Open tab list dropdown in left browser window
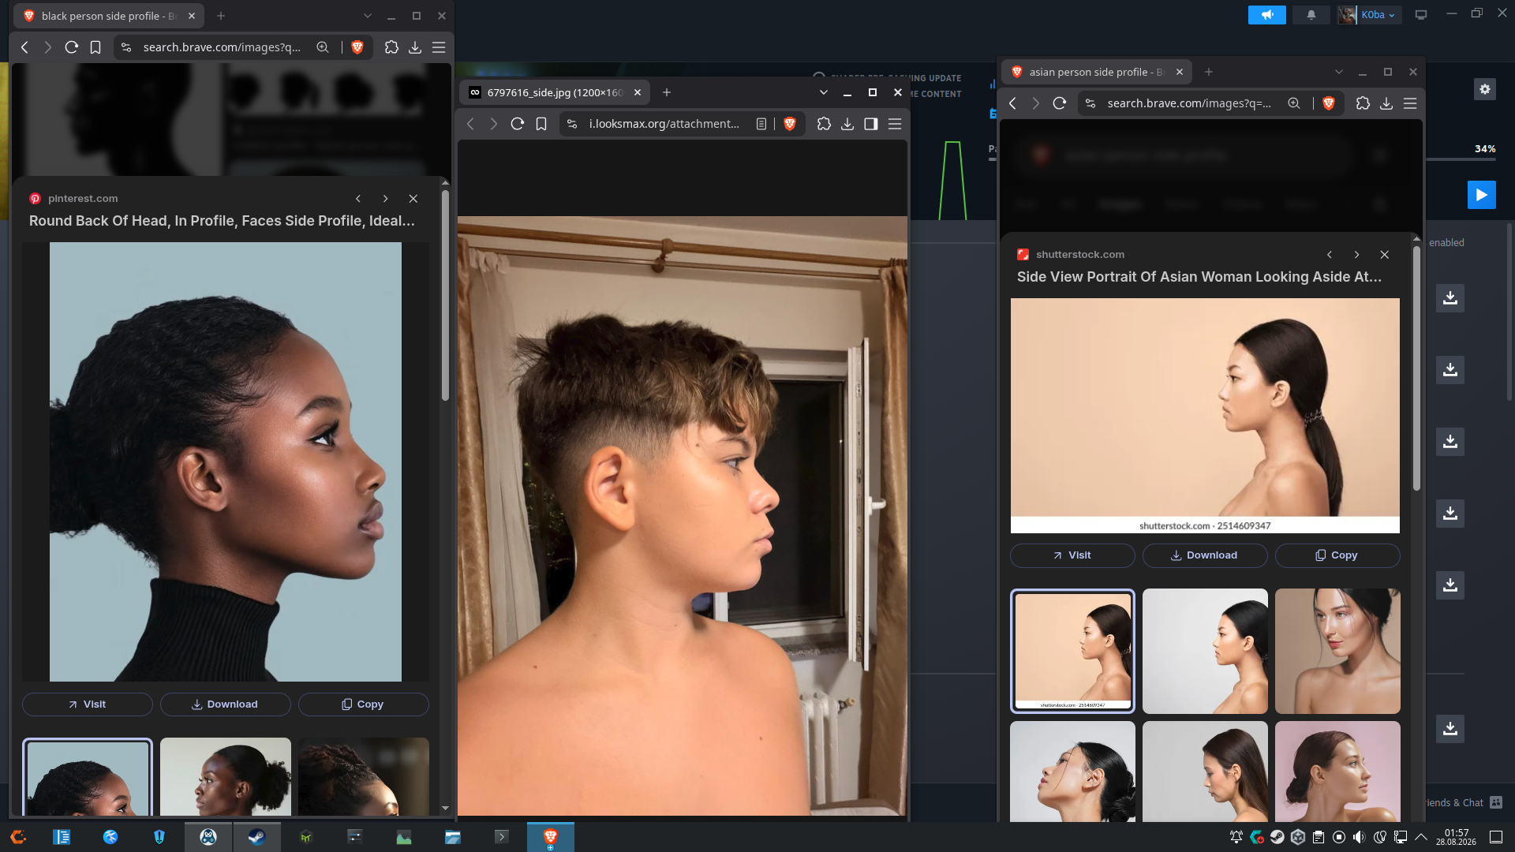 [367, 16]
